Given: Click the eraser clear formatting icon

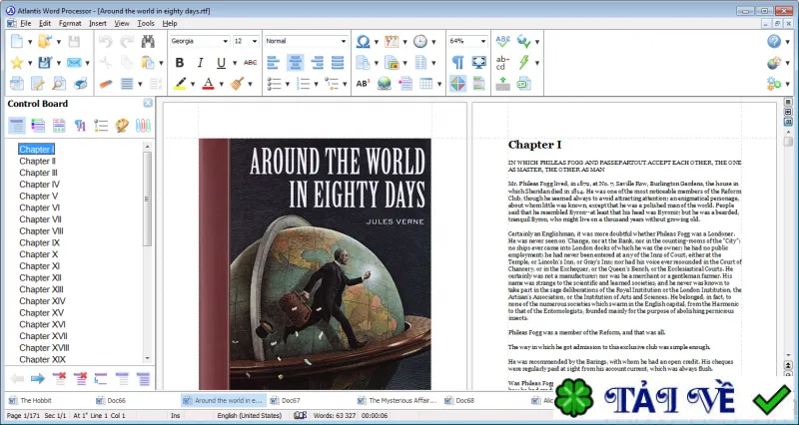Looking at the screenshot, I should pyautogui.click(x=106, y=84).
